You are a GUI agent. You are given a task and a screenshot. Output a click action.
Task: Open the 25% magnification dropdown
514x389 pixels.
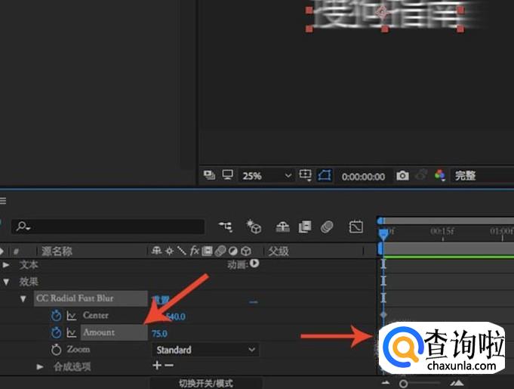tap(266, 175)
